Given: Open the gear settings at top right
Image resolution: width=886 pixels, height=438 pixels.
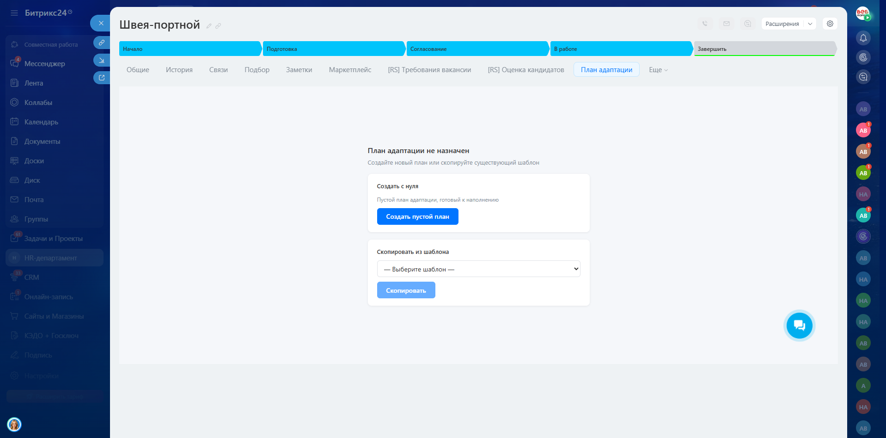Looking at the screenshot, I should point(830,24).
